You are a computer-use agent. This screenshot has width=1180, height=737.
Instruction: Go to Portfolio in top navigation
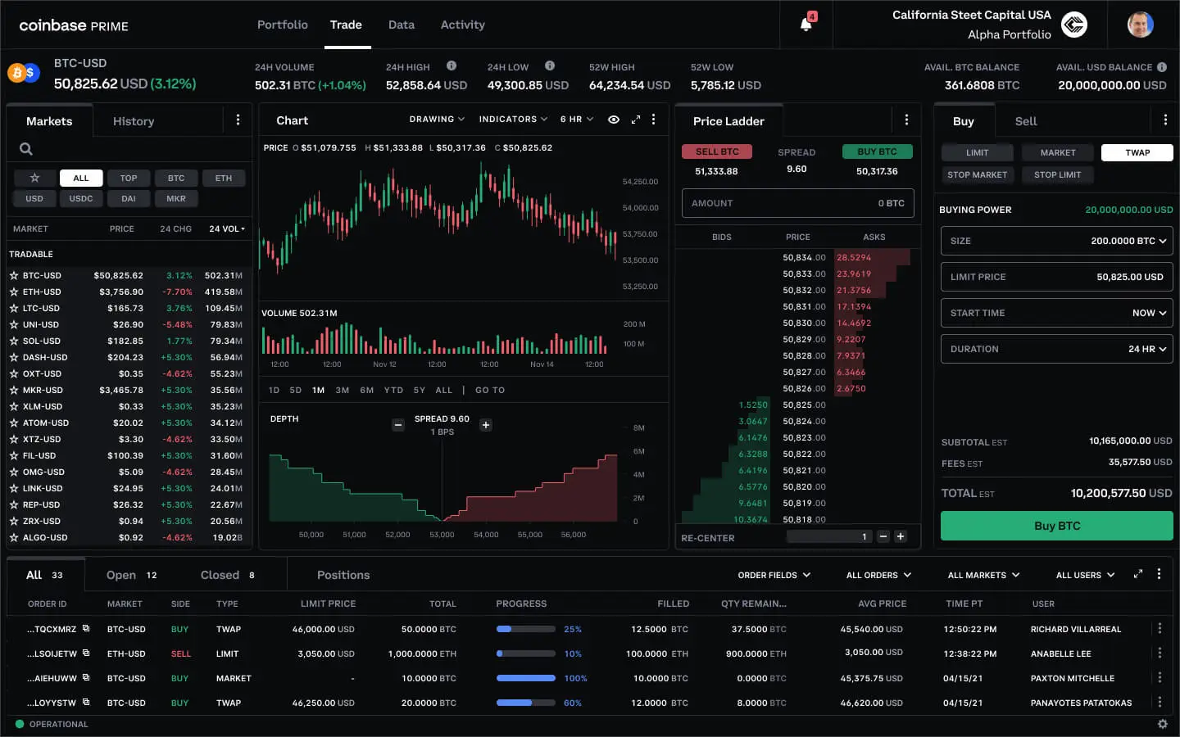coord(283,25)
